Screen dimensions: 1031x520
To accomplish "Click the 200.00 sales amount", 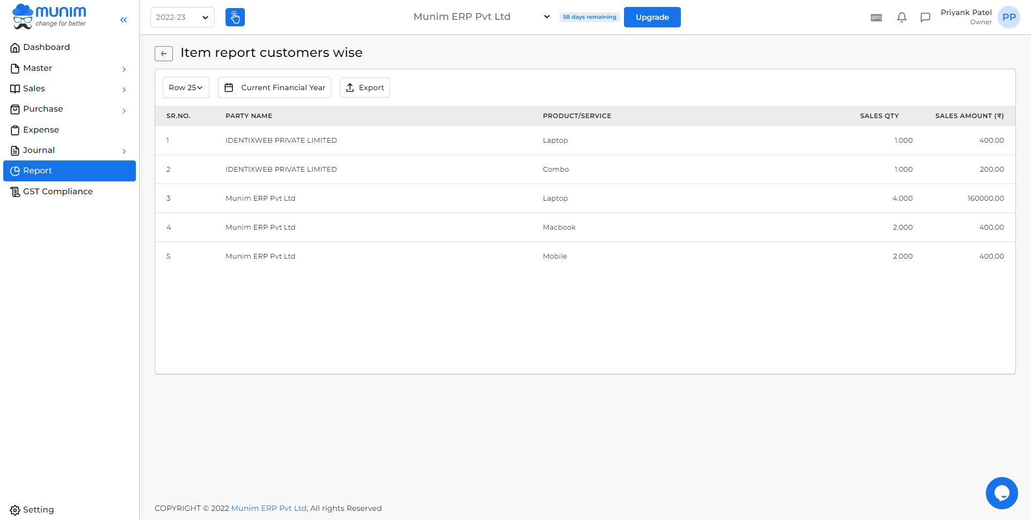I will tap(992, 170).
